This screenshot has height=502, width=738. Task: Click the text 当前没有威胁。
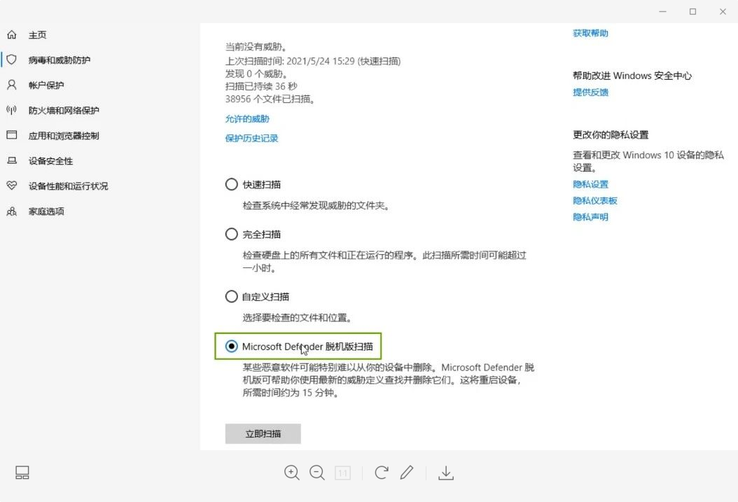(256, 47)
